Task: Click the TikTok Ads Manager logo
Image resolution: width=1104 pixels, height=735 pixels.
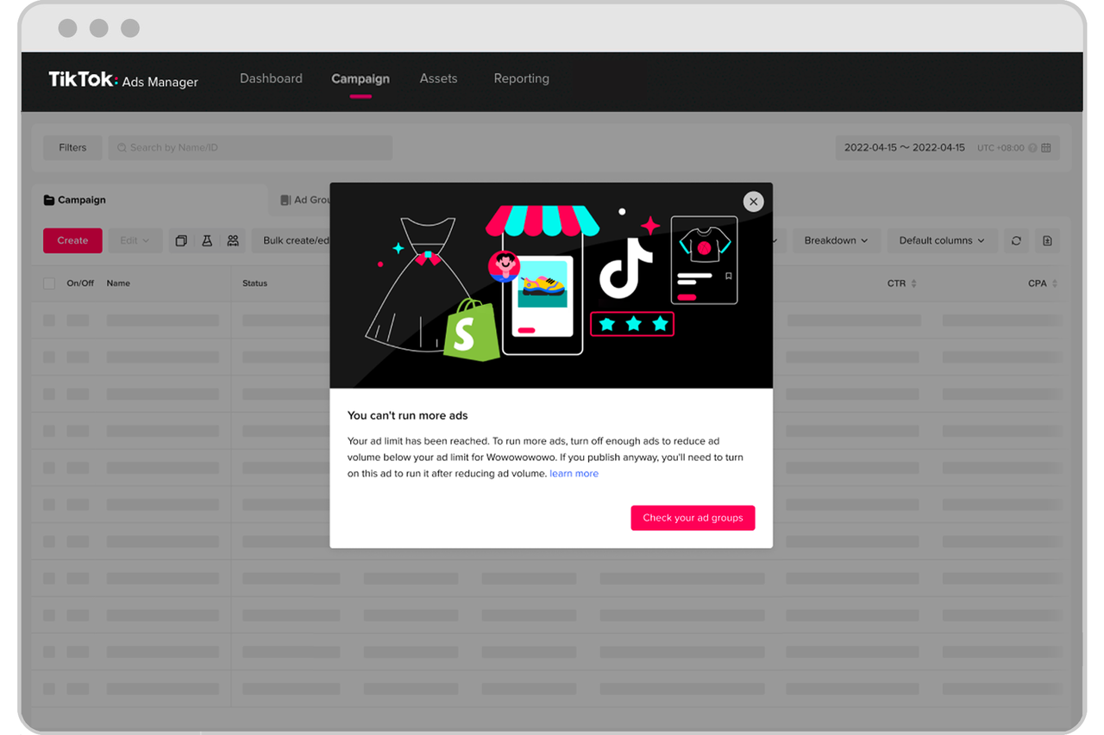Action: click(x=123, y=80)
